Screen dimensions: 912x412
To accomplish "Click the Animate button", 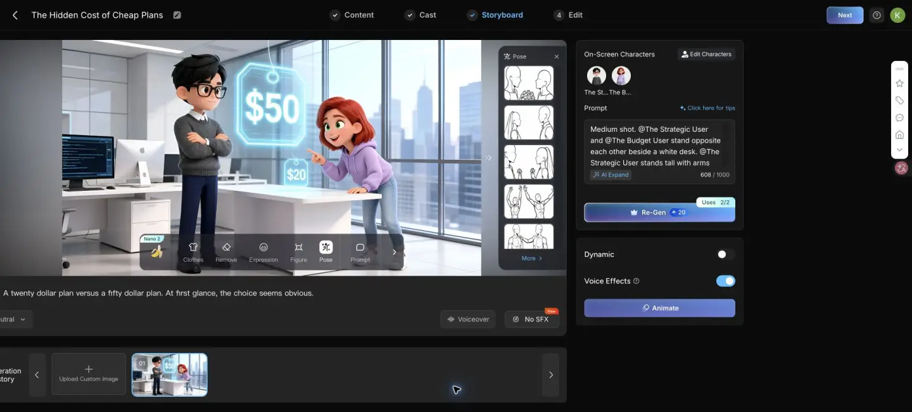I will 659,308.
